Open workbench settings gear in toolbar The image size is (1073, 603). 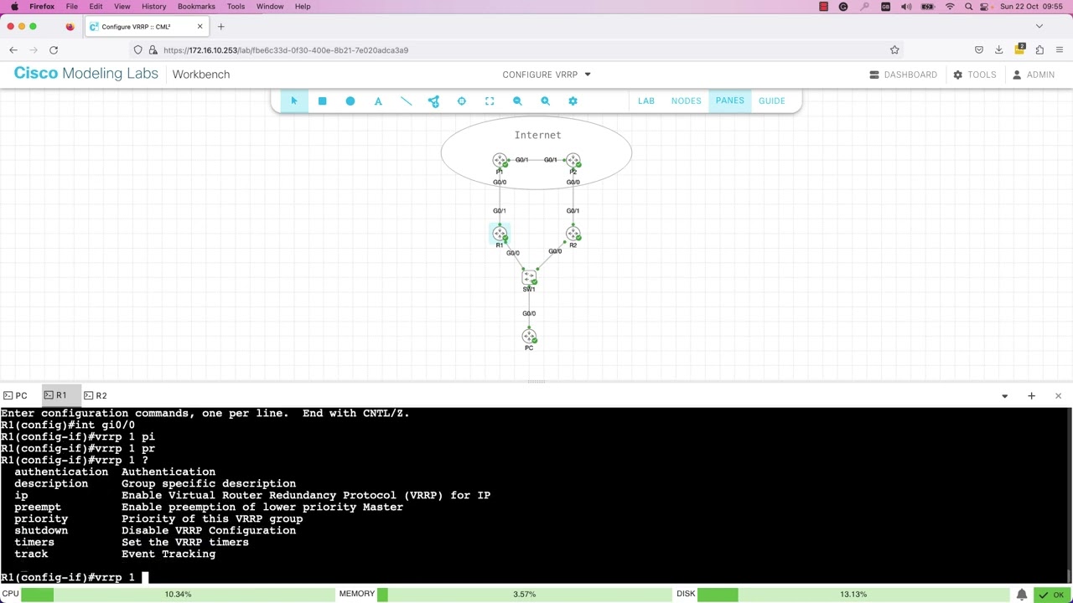pos(573,101)
